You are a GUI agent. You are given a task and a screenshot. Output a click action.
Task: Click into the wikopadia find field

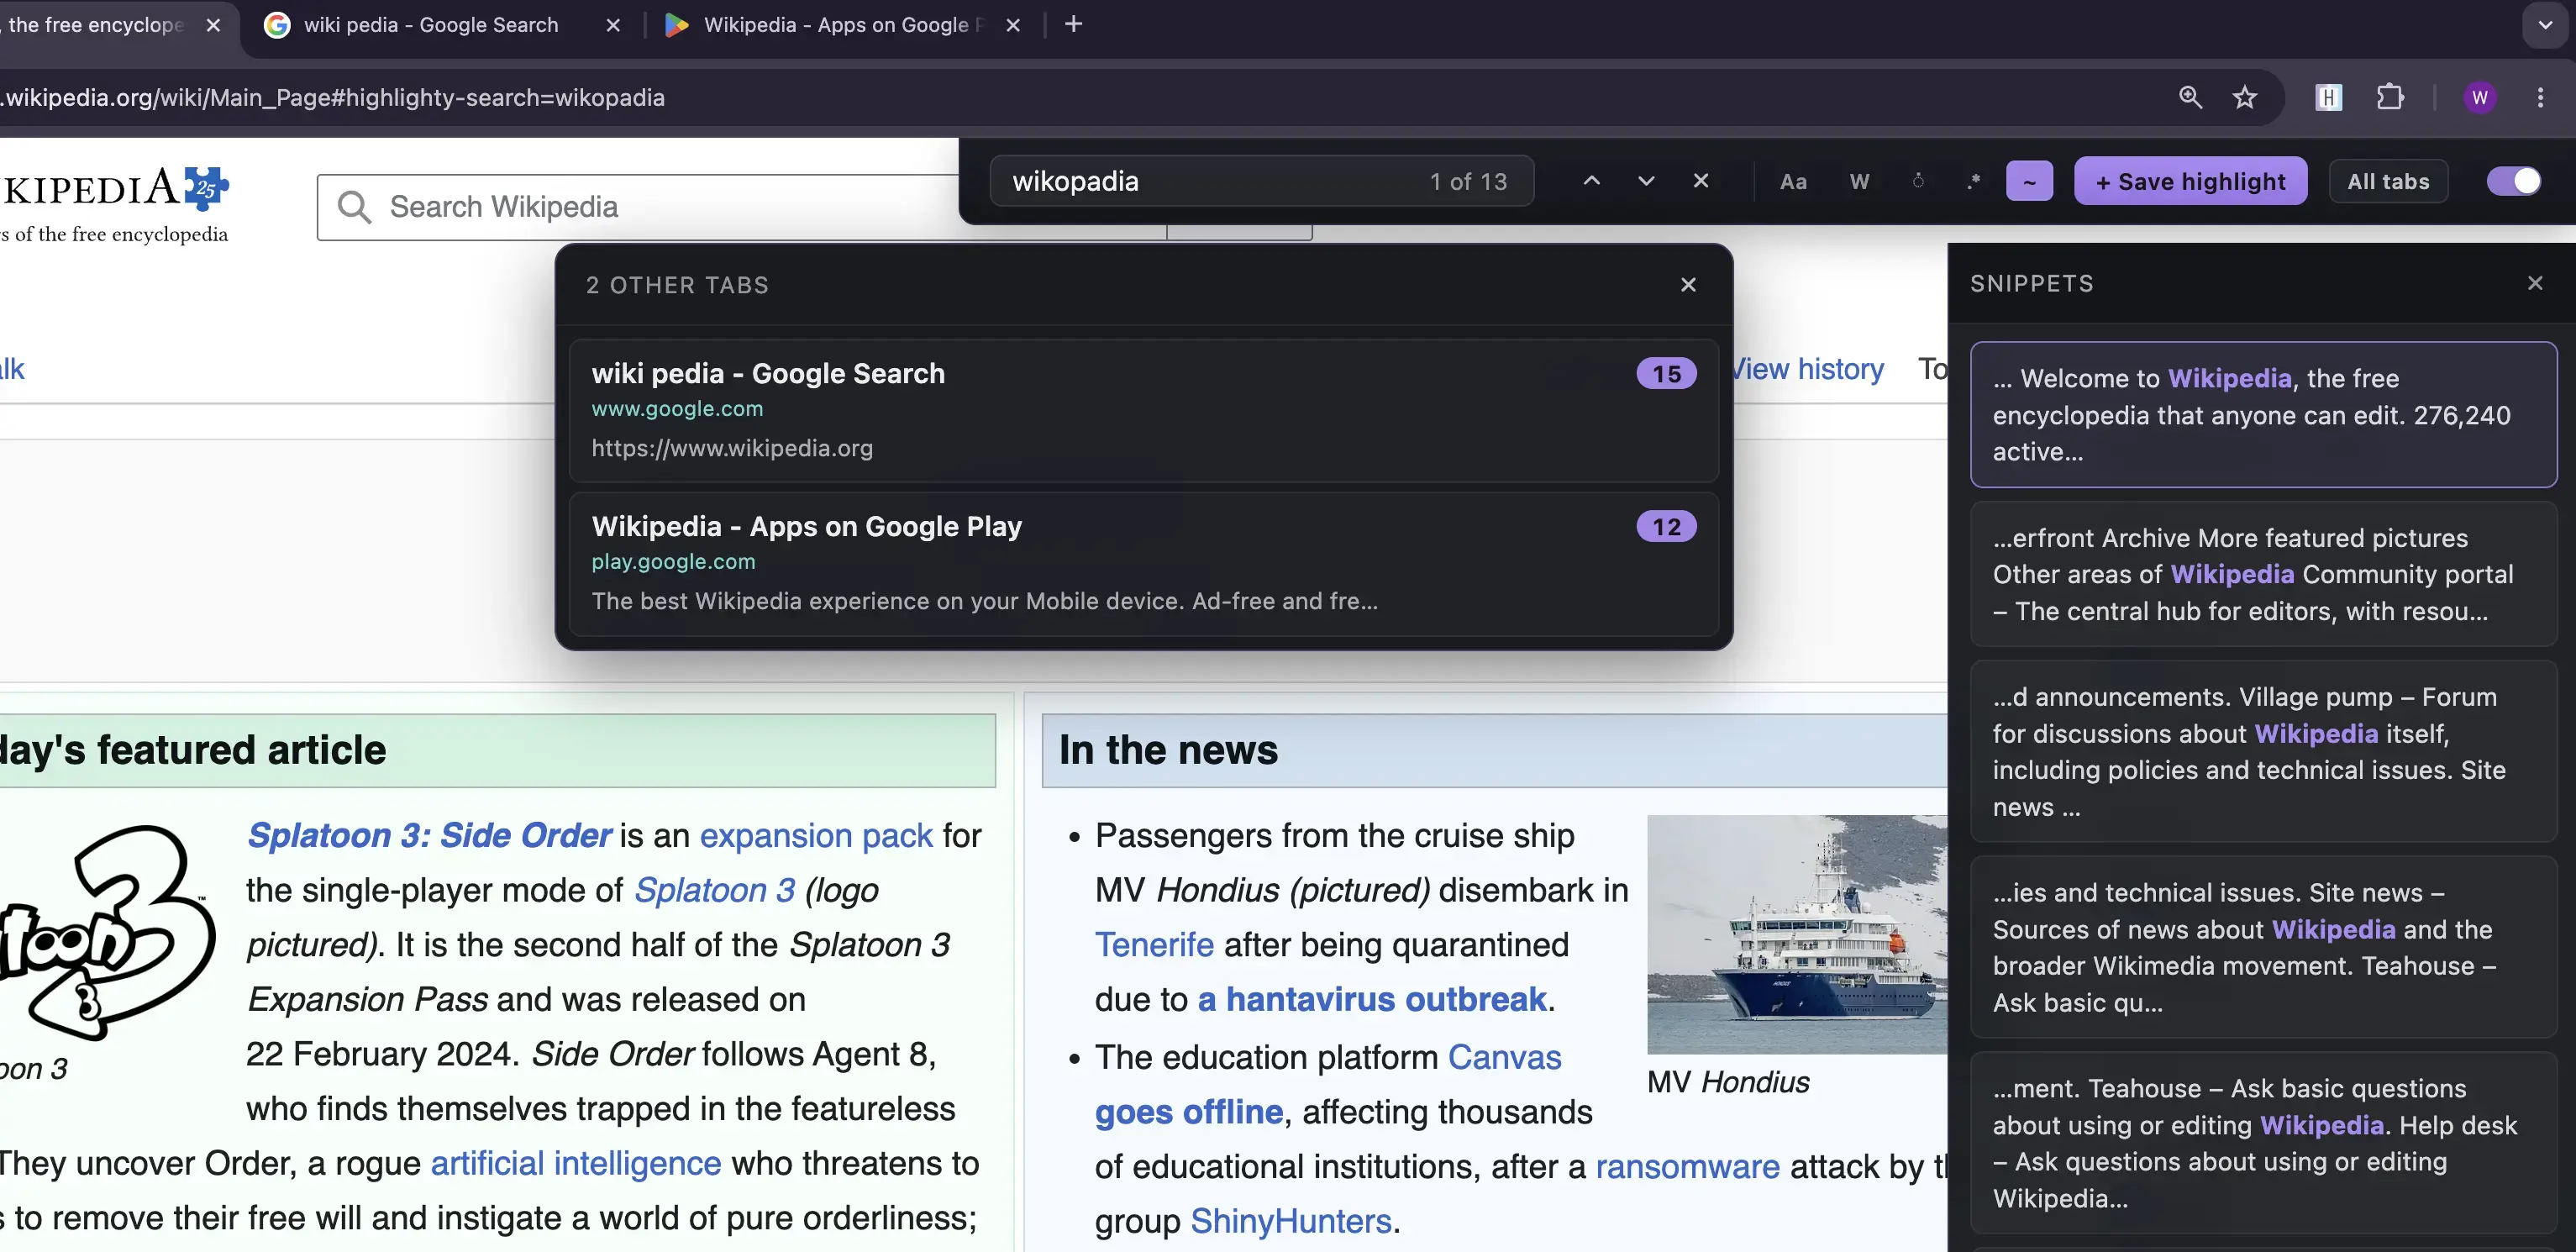(1260, 181)
